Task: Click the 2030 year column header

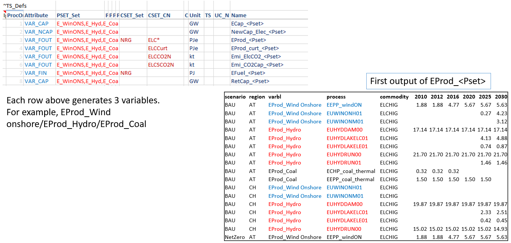Action: 501,97
